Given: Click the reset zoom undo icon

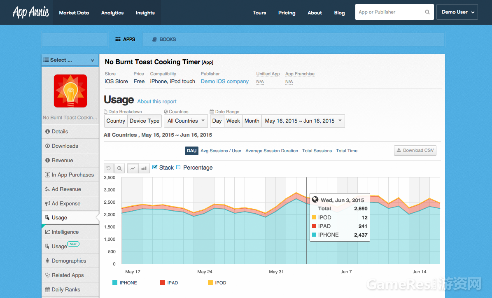Looking at the screenshot, I should pyautogui.click(x=109, y=168).
